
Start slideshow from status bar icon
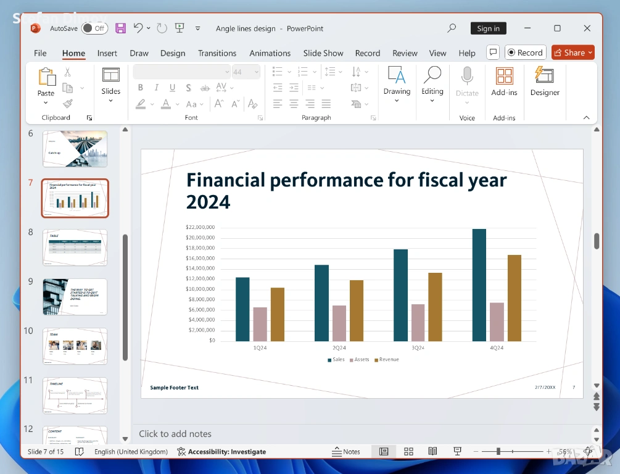457,452
